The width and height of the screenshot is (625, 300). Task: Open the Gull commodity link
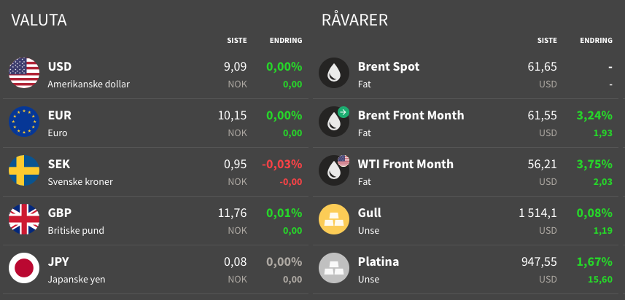coord(370,213)
